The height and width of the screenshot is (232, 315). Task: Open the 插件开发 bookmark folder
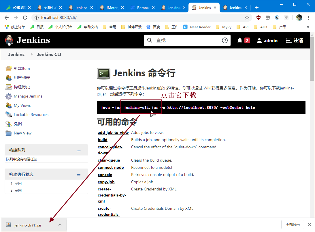[132, 27]
